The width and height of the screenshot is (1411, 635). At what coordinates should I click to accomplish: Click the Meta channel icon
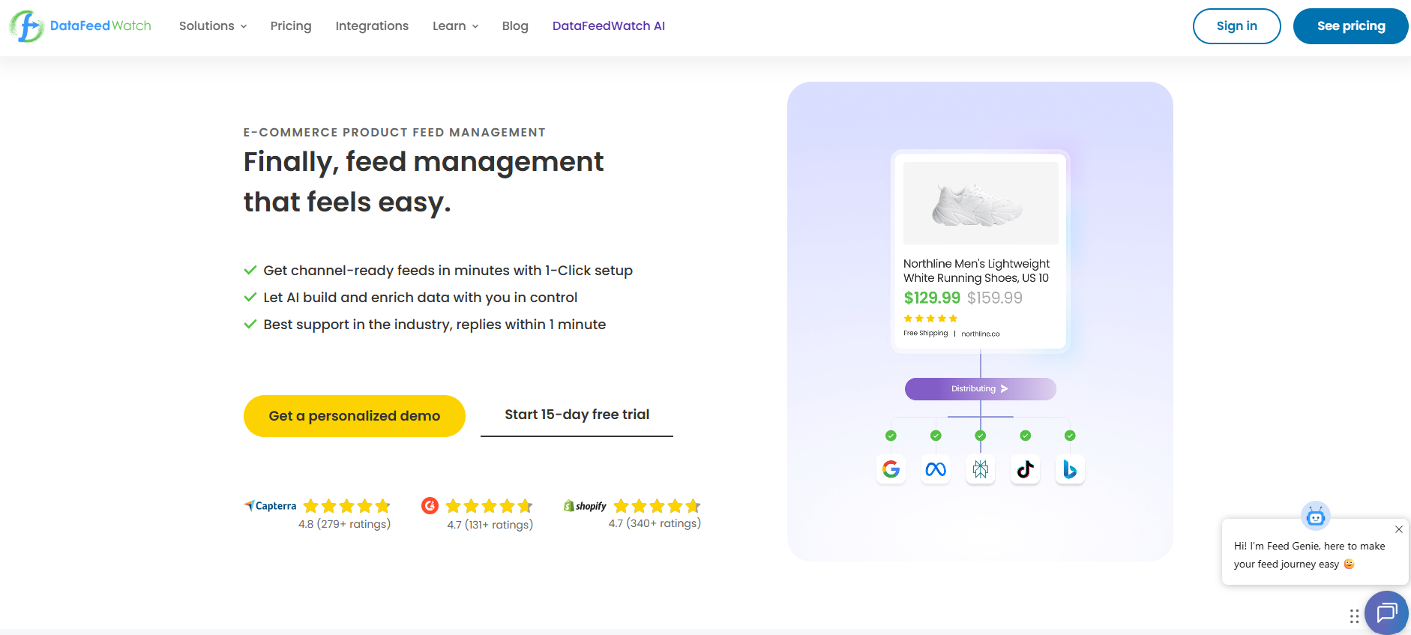pos(936,469)
